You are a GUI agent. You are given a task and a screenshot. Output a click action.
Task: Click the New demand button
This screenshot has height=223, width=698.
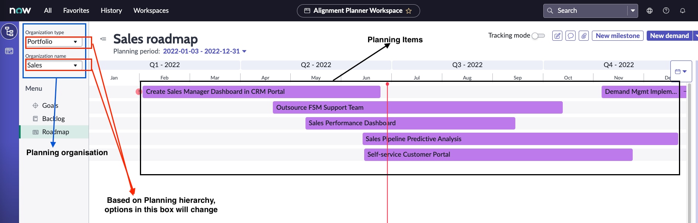pos(669,36)
